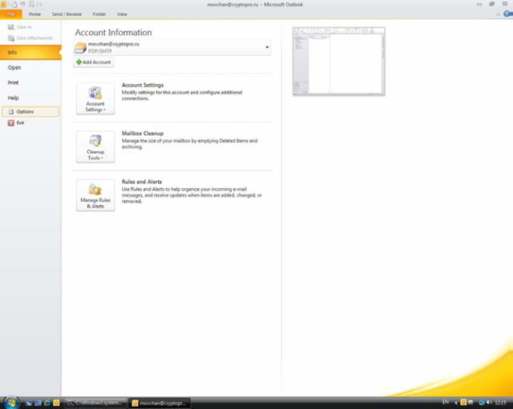Image resolution: width=513 pixels, height=409 pixels.
Task: Click the Mailbox Cleanup heading text
Action: coord(143,134)
